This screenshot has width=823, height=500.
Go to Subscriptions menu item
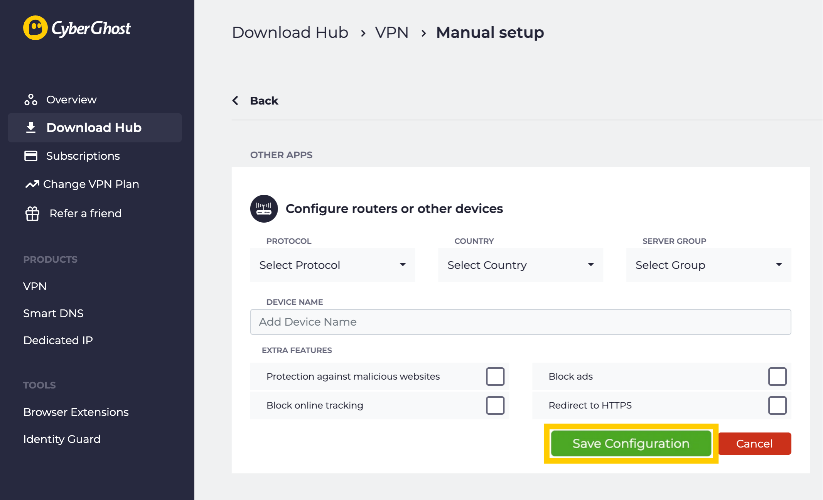tap(83, 156)
